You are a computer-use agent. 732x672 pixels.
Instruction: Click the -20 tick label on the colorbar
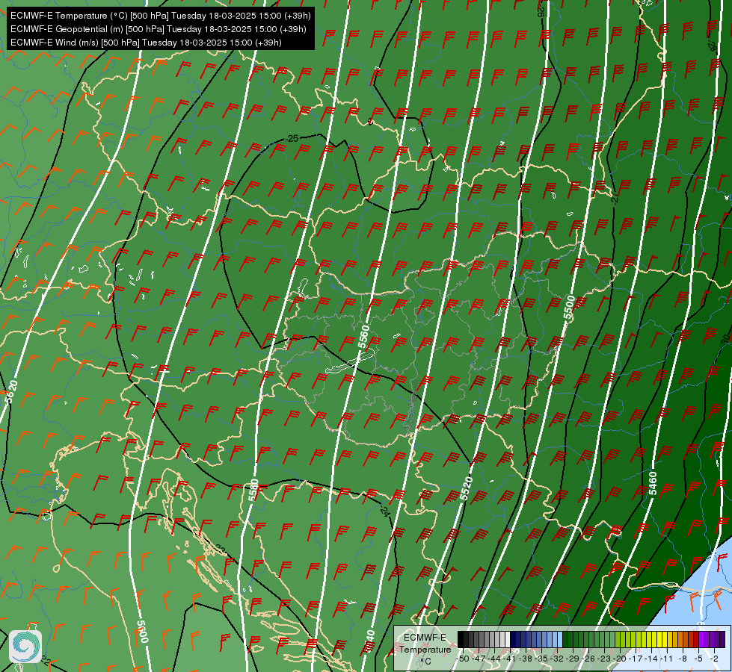620,659
